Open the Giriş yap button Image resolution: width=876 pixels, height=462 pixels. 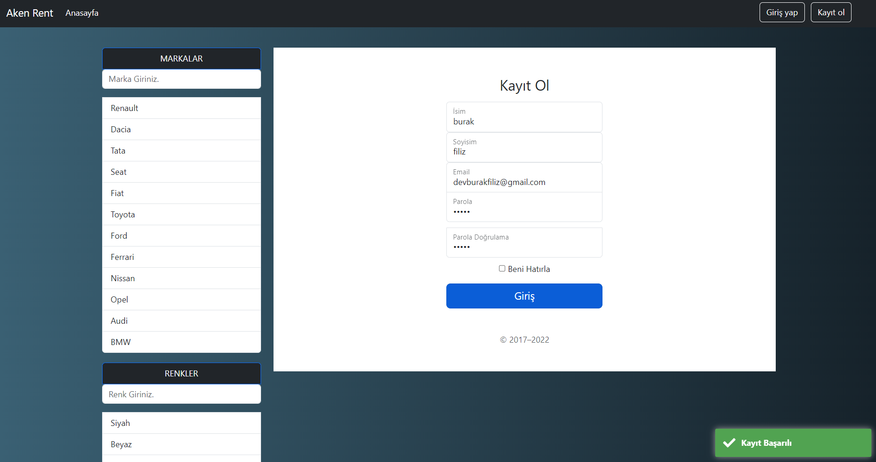point(782,12)
